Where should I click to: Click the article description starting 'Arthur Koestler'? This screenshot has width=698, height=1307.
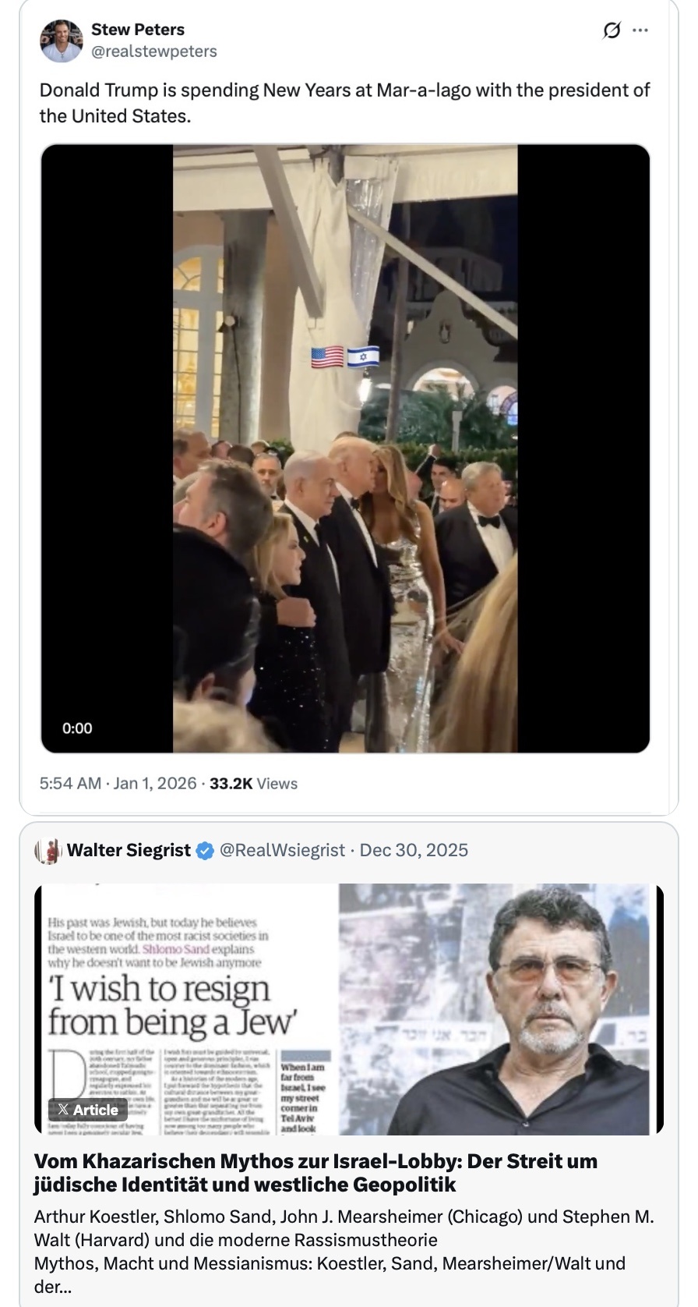(343, 1251)
